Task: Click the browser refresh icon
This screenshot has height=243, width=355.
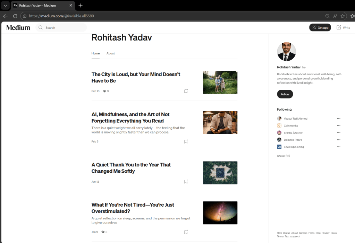Action: tap(15, 16)
